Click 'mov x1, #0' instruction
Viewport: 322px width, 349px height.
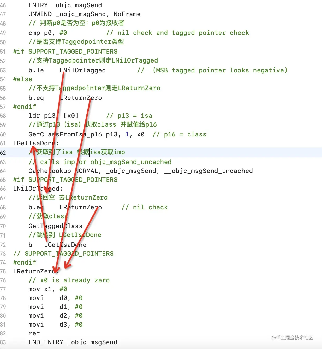tap(48, 289)
